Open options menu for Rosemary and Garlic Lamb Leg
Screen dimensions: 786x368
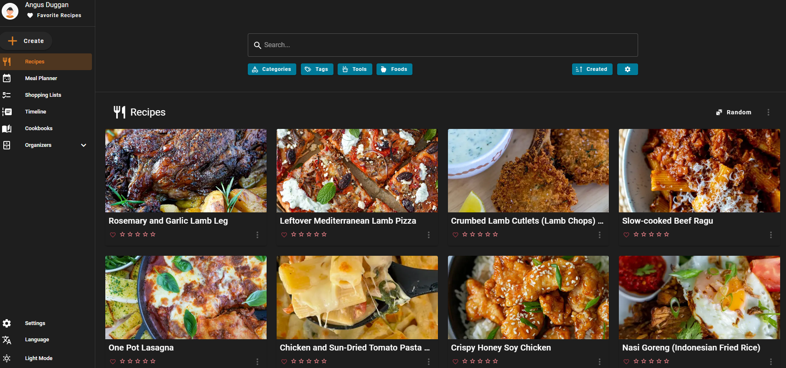pyautogui.click(x=257, y=235)
